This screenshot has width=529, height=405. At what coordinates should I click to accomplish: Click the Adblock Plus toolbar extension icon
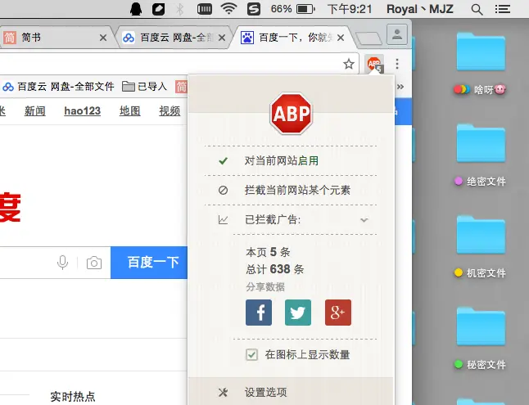(374, 64)
